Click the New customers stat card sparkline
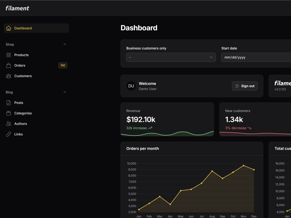This screenshot has width=291, height=218. click(255, 134)
